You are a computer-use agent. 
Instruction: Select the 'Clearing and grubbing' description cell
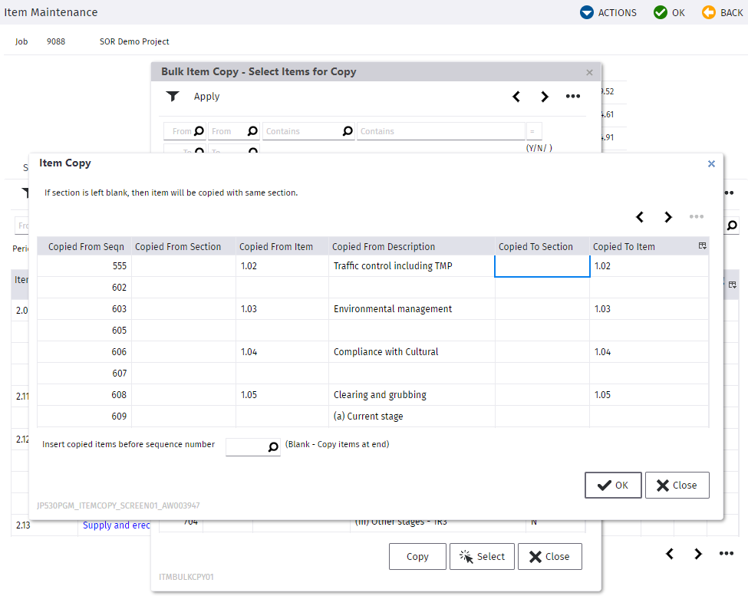pos(412,395)
